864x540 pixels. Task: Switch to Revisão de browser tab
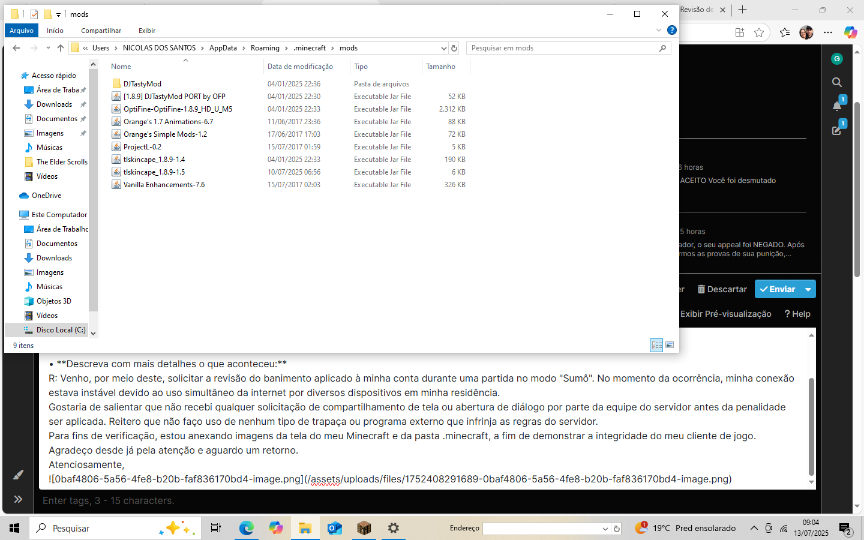point(697,10)
